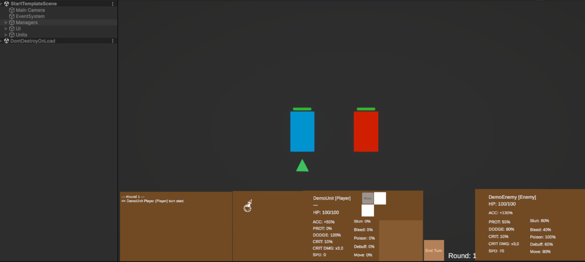Click the Unity scene icon beside StartTemplateScene

coord(6,4)
